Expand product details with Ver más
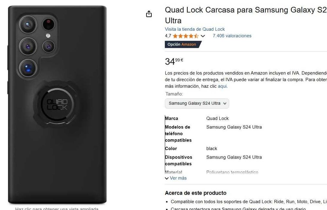 pos(178,178)
